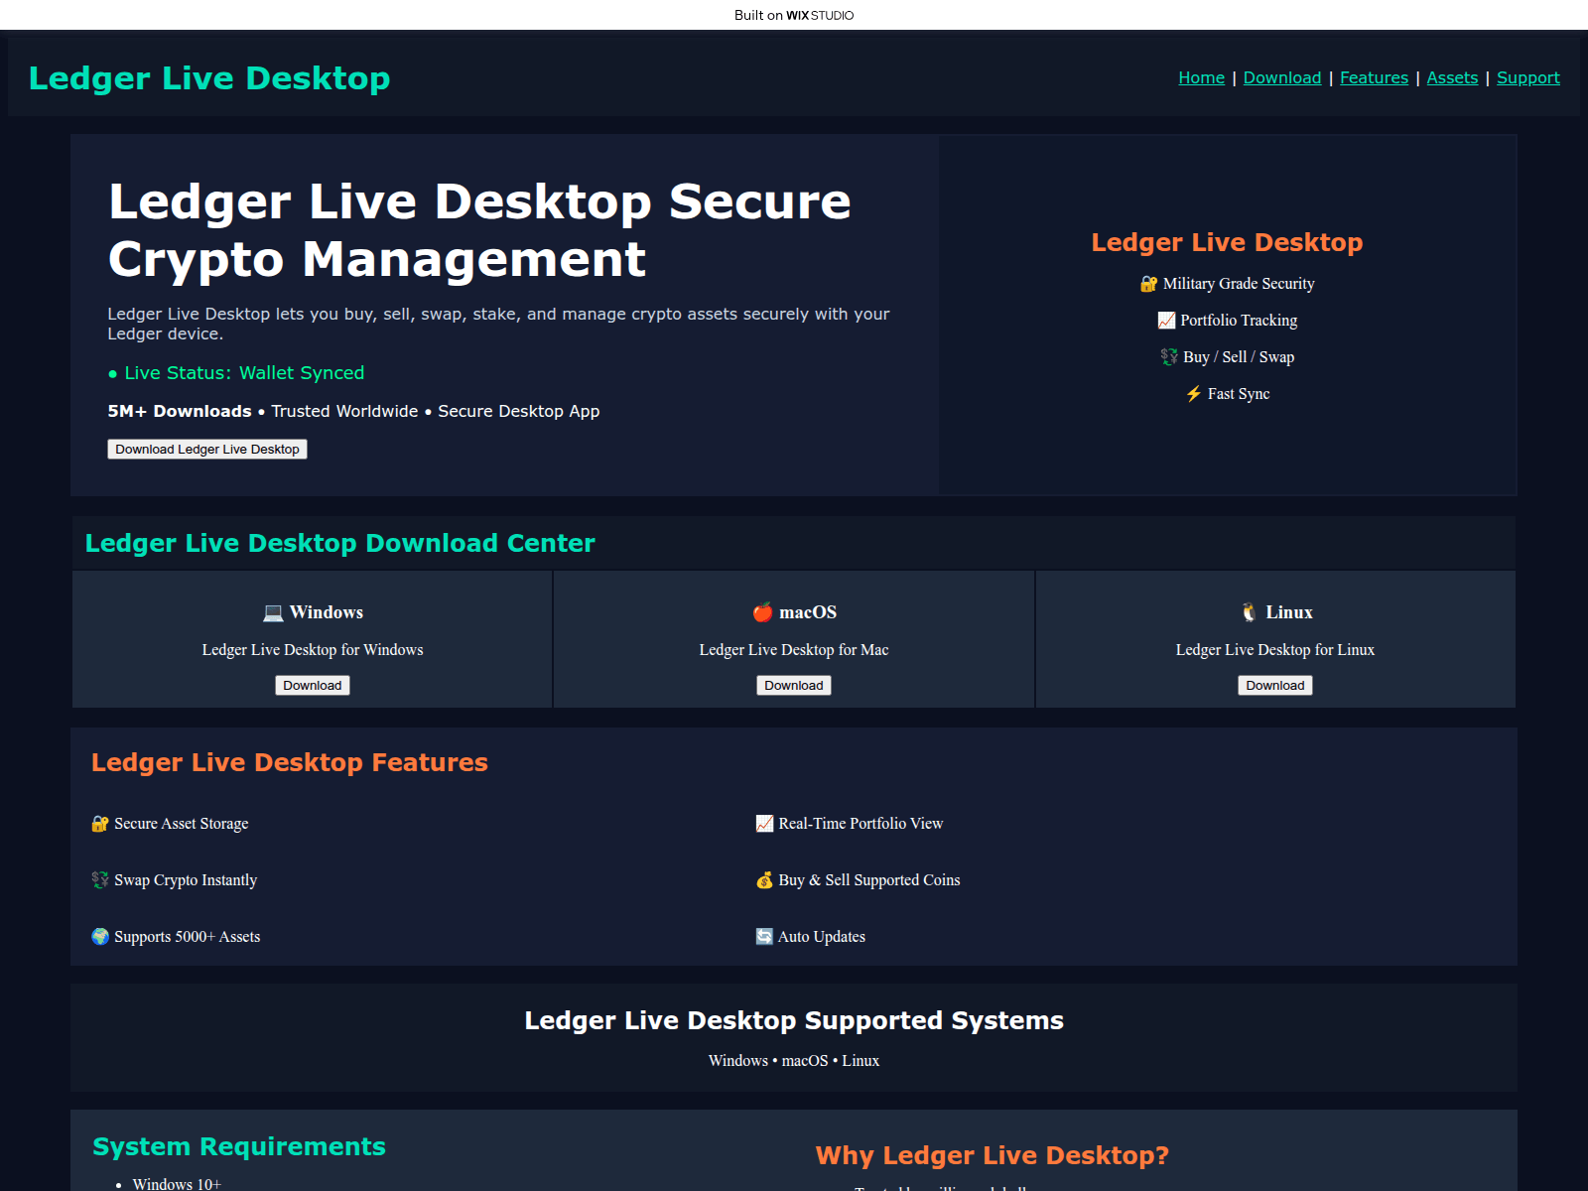
Task: Click the Military Grade Security text
Action: tap(1239, 284)
